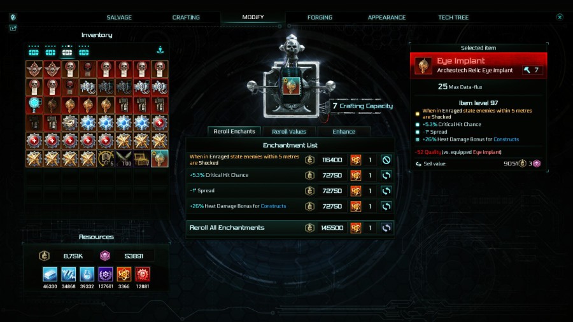The image size is (573, 322).
Task: Pick the cyan gear item in inventory
Action: coord(34,105)
